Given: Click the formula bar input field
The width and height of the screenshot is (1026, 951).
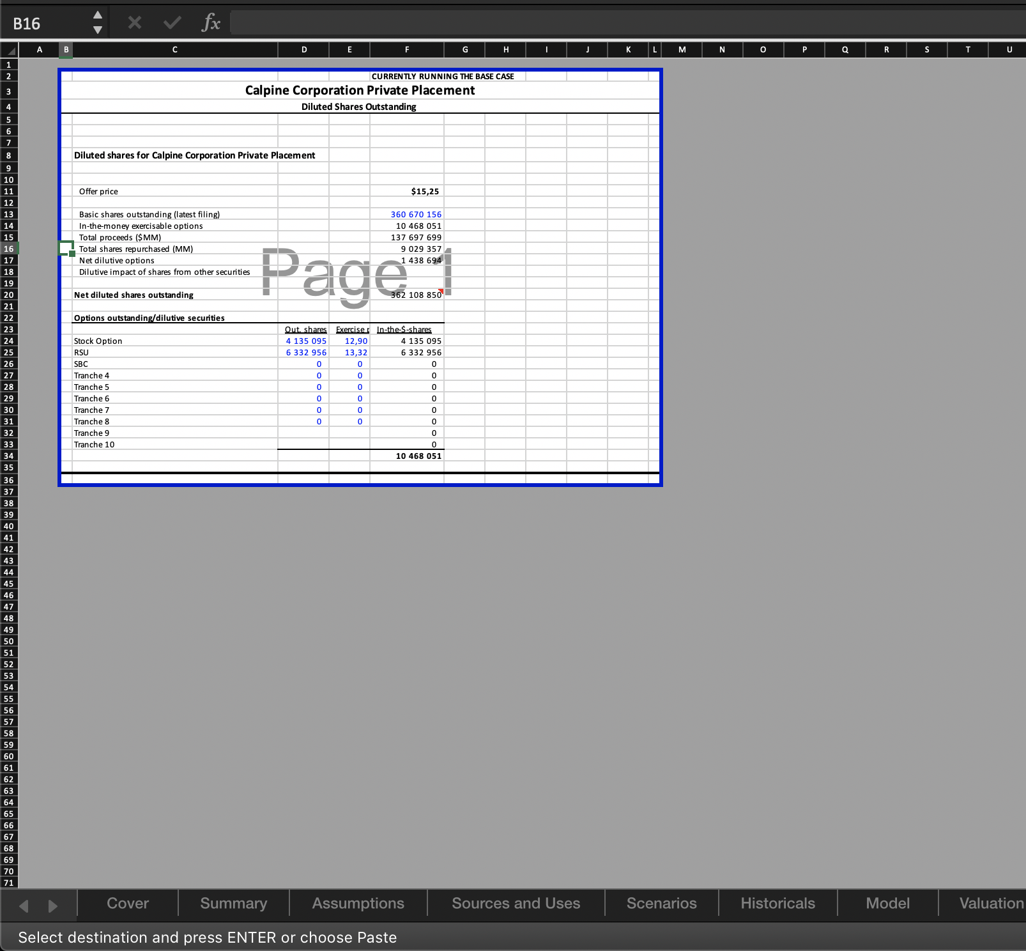Looking at the screenshot, I should (x=627, y=23).
